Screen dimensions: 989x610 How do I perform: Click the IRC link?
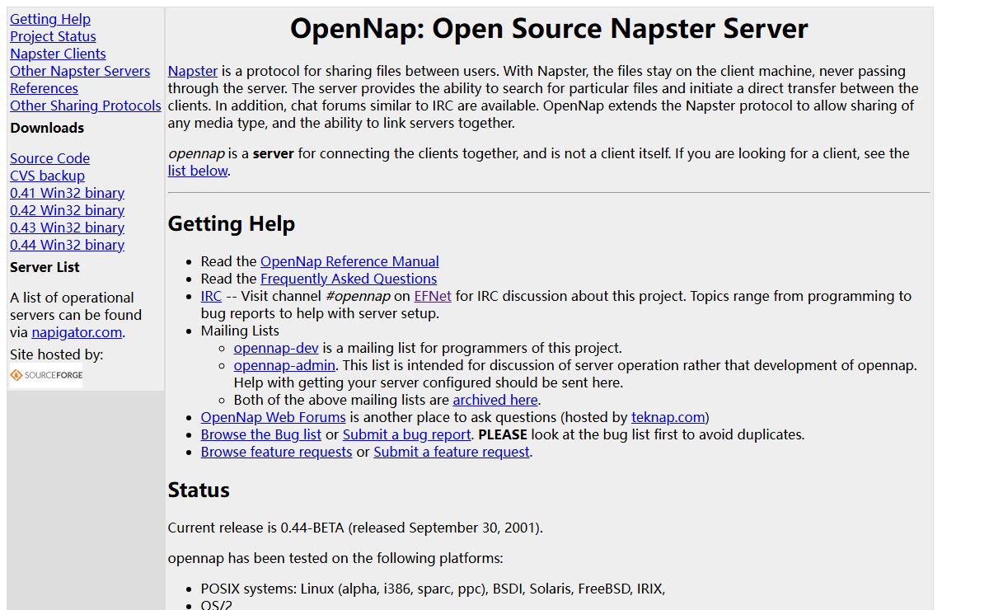pyautogui.click(x=211, y=296)
